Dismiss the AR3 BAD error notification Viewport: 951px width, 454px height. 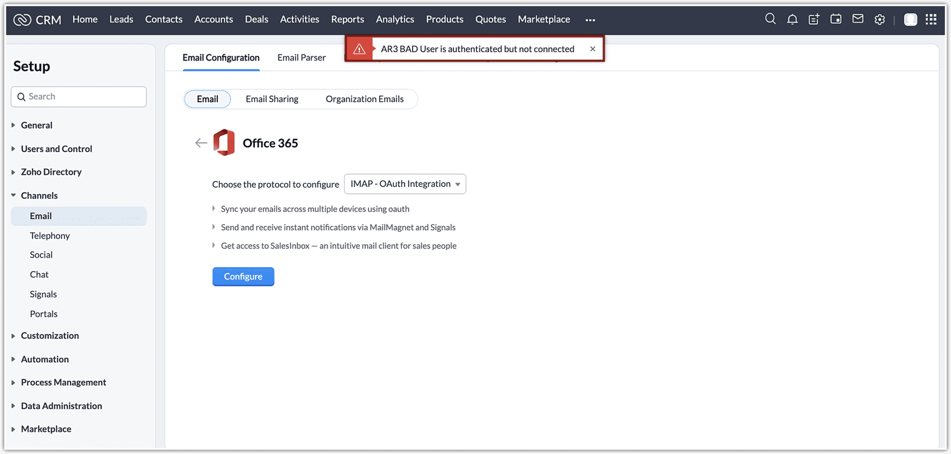pyautogui.click(x=592, y=49)
